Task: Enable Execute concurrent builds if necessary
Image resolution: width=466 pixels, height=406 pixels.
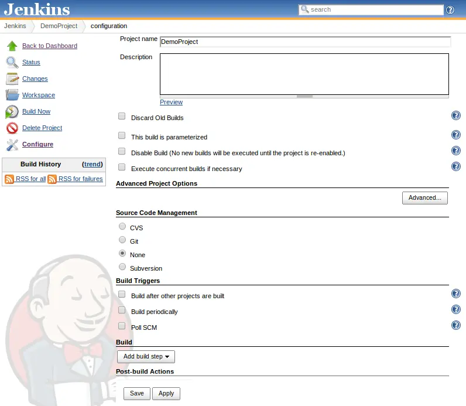Action: (x=122, y=167)
